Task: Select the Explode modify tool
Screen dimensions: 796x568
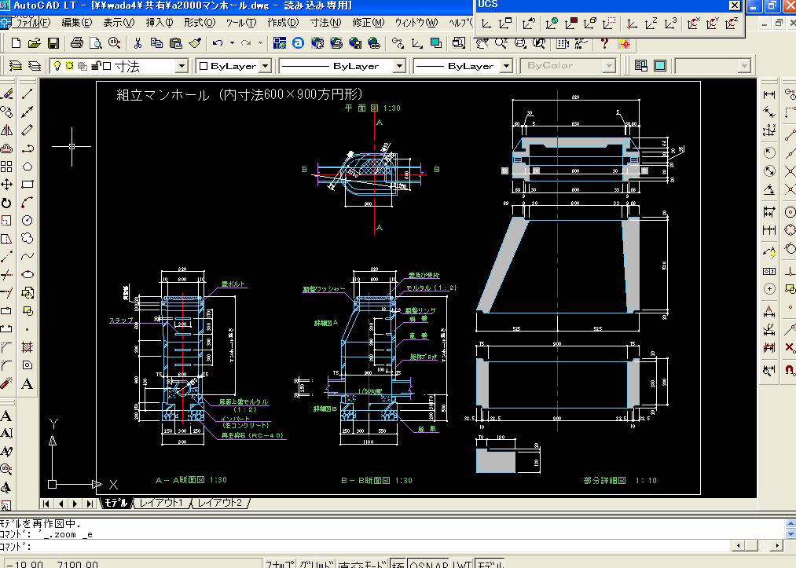Action: coord(6,383)
